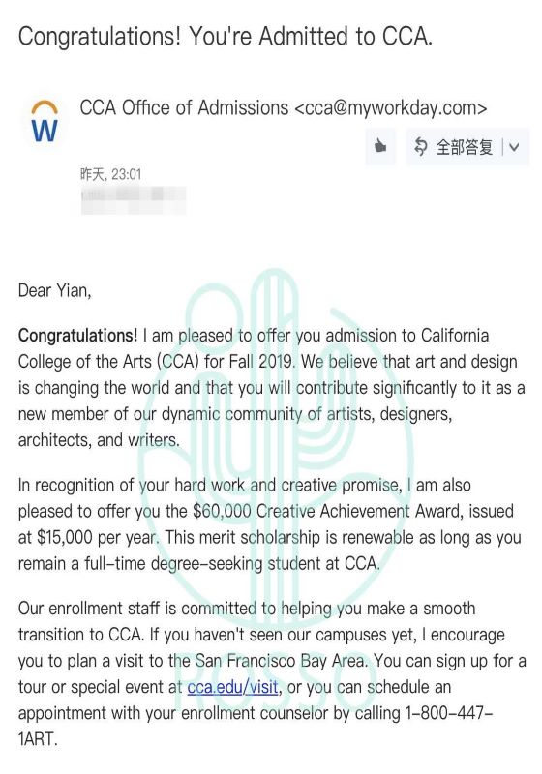Click the cca@myworkday.com email address
The image size is (542, 774).
pyautogui.click(x=390, y=108)
